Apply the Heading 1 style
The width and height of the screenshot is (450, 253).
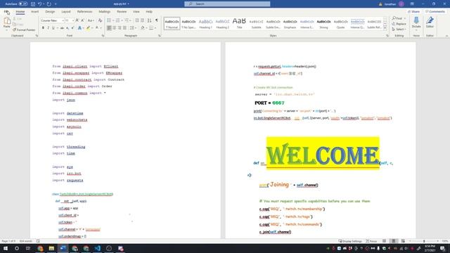[205, 23]
